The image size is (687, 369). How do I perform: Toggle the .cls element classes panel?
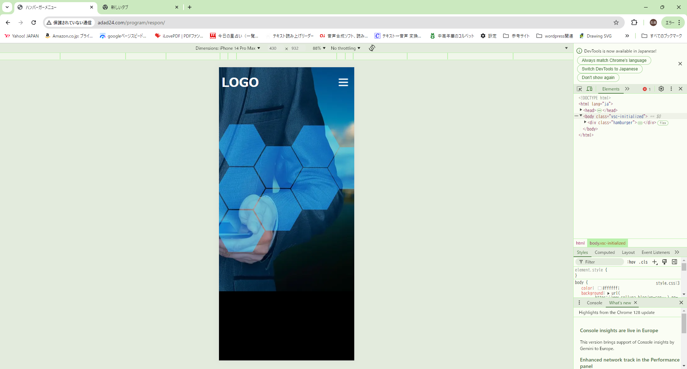[643, 262]
